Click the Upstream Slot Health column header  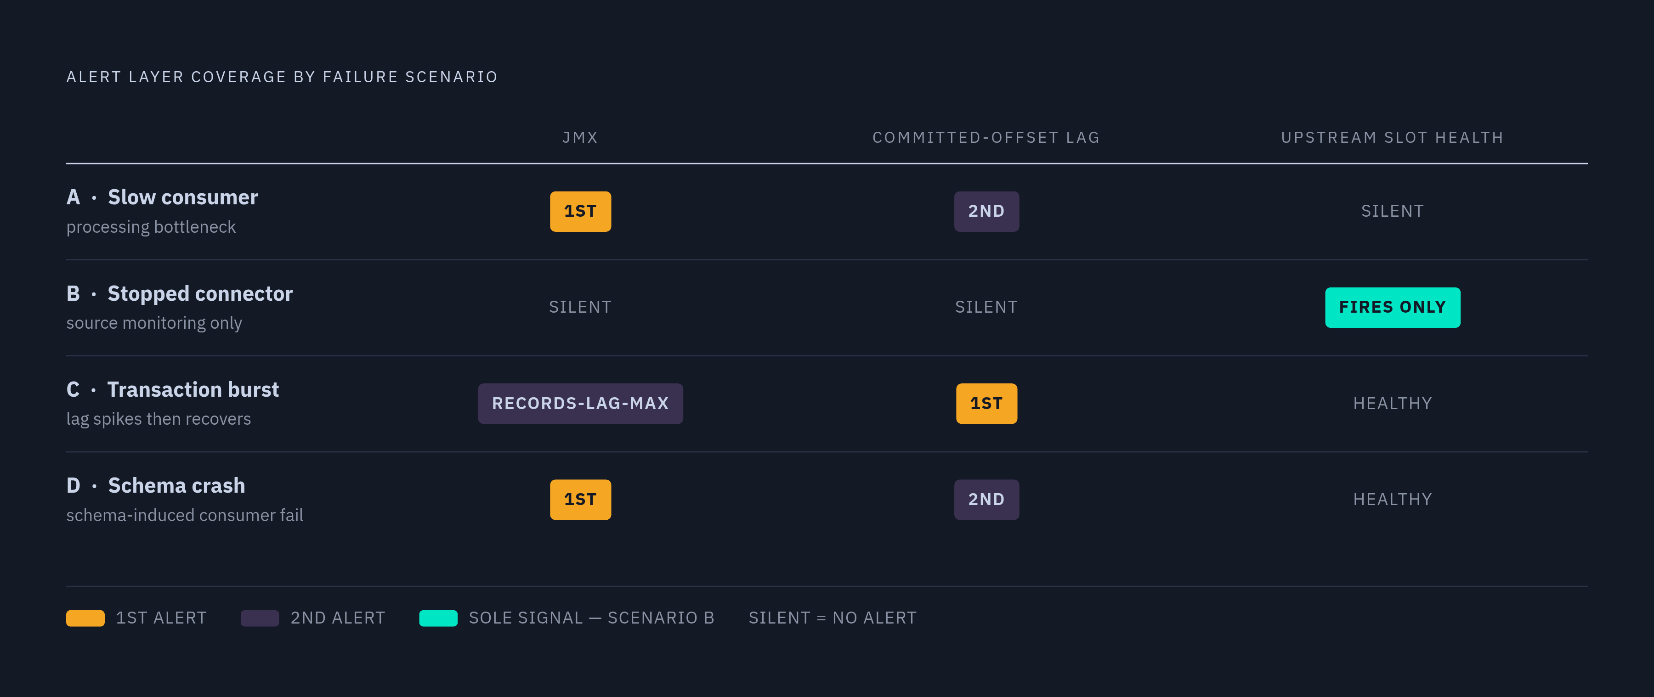(1392, 137)
